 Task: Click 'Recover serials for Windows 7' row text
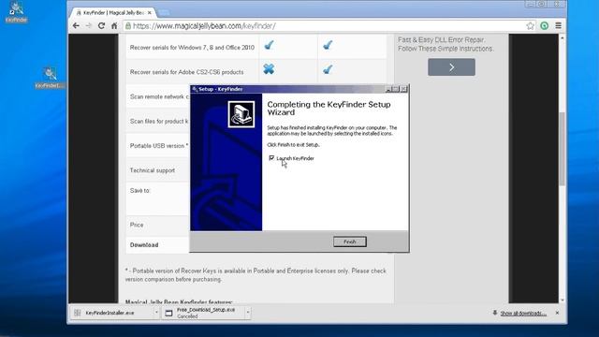coord(192,48)
